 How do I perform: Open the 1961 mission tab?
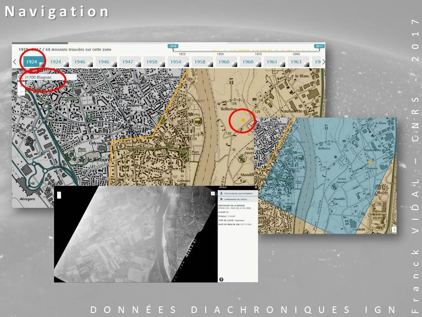point(274,62)
